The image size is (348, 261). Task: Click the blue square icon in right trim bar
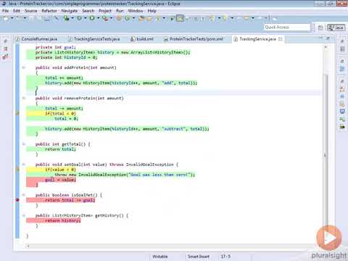click(342, 111)
